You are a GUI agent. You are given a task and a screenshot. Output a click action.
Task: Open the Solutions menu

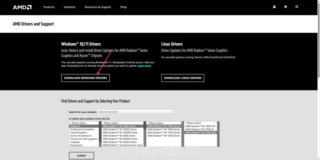(x=69, y=7)
